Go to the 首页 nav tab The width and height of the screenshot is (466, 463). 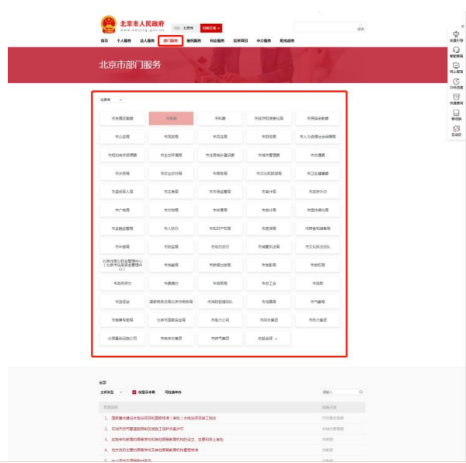pos(104,40)
